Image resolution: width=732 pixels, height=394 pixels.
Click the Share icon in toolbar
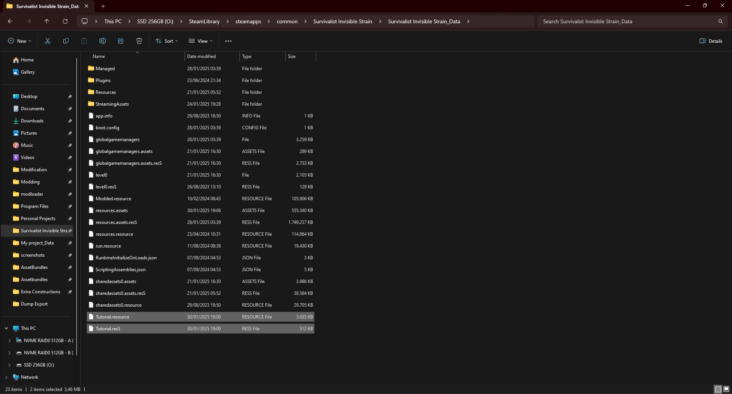pyautogui.click(x=121, y=41)
